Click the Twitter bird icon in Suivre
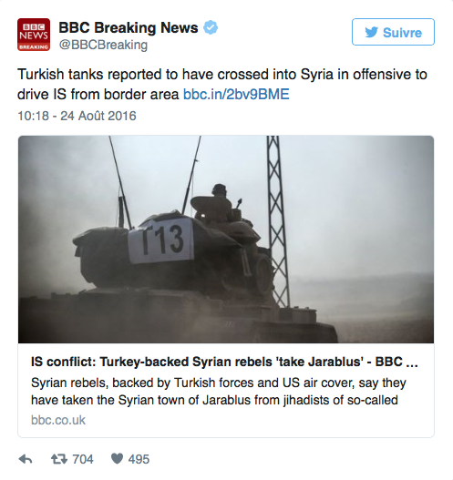This screenshot has width=453, height=480. [x=371, y=32]
